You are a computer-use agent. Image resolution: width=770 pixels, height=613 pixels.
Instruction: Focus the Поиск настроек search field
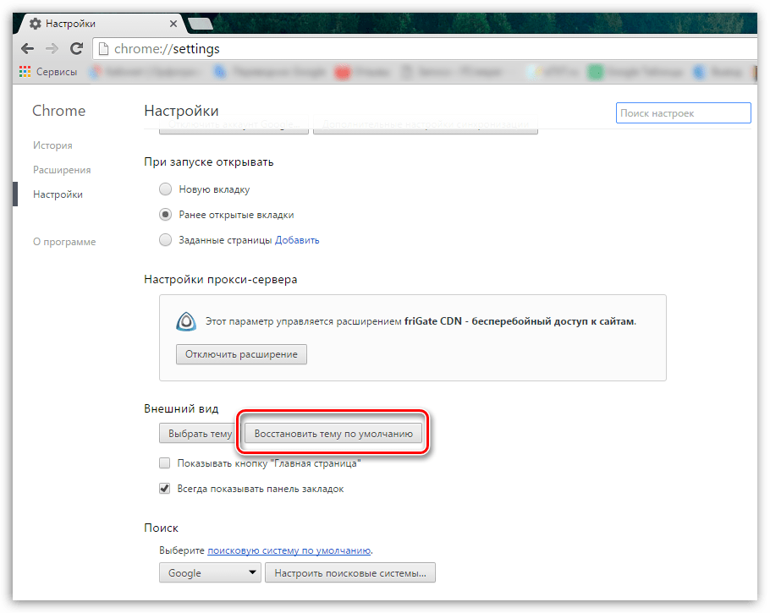click(x=683, y=113)
